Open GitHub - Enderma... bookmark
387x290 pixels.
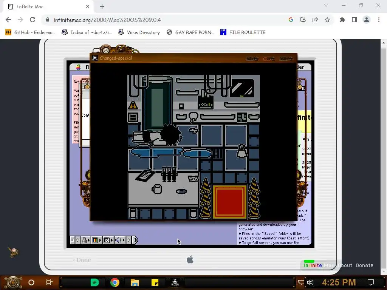click(30, 32)
